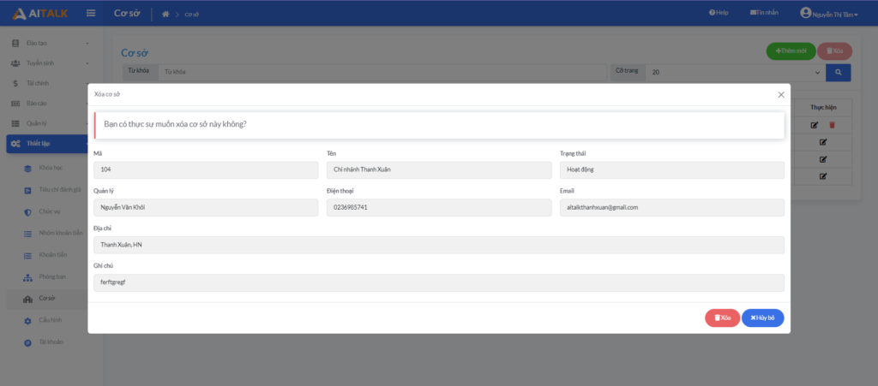Click the hamburger menu icon in header
The height and width of the screenshot is (386, 878).
click(x=91, y=13)
